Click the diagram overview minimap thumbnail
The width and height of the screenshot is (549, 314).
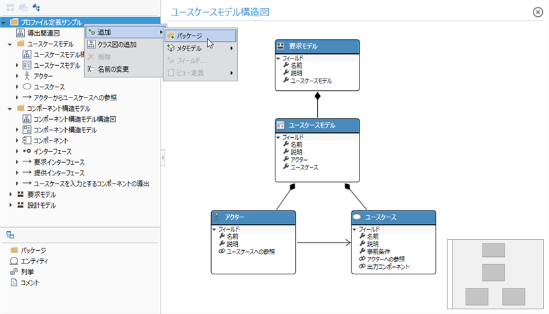(494, 274)
